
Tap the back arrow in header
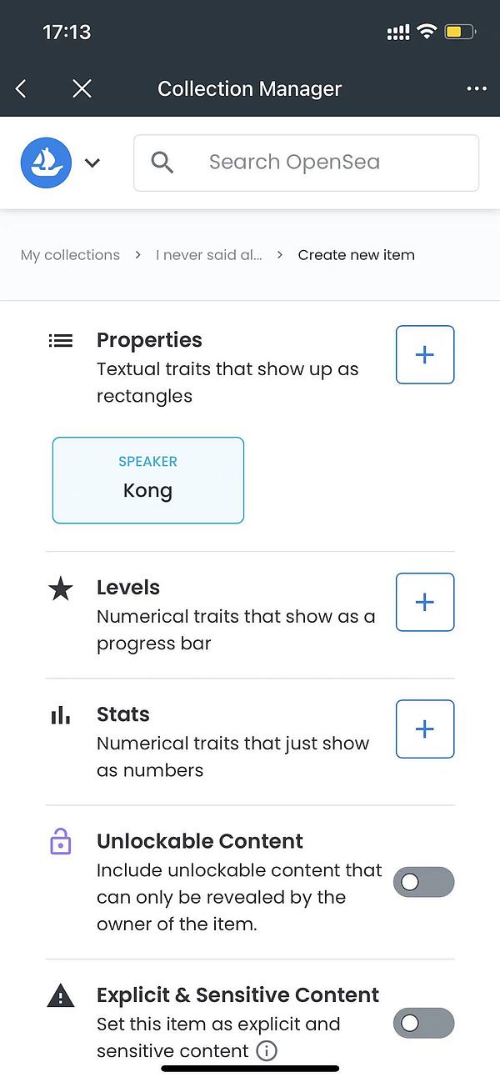point(22,89)
